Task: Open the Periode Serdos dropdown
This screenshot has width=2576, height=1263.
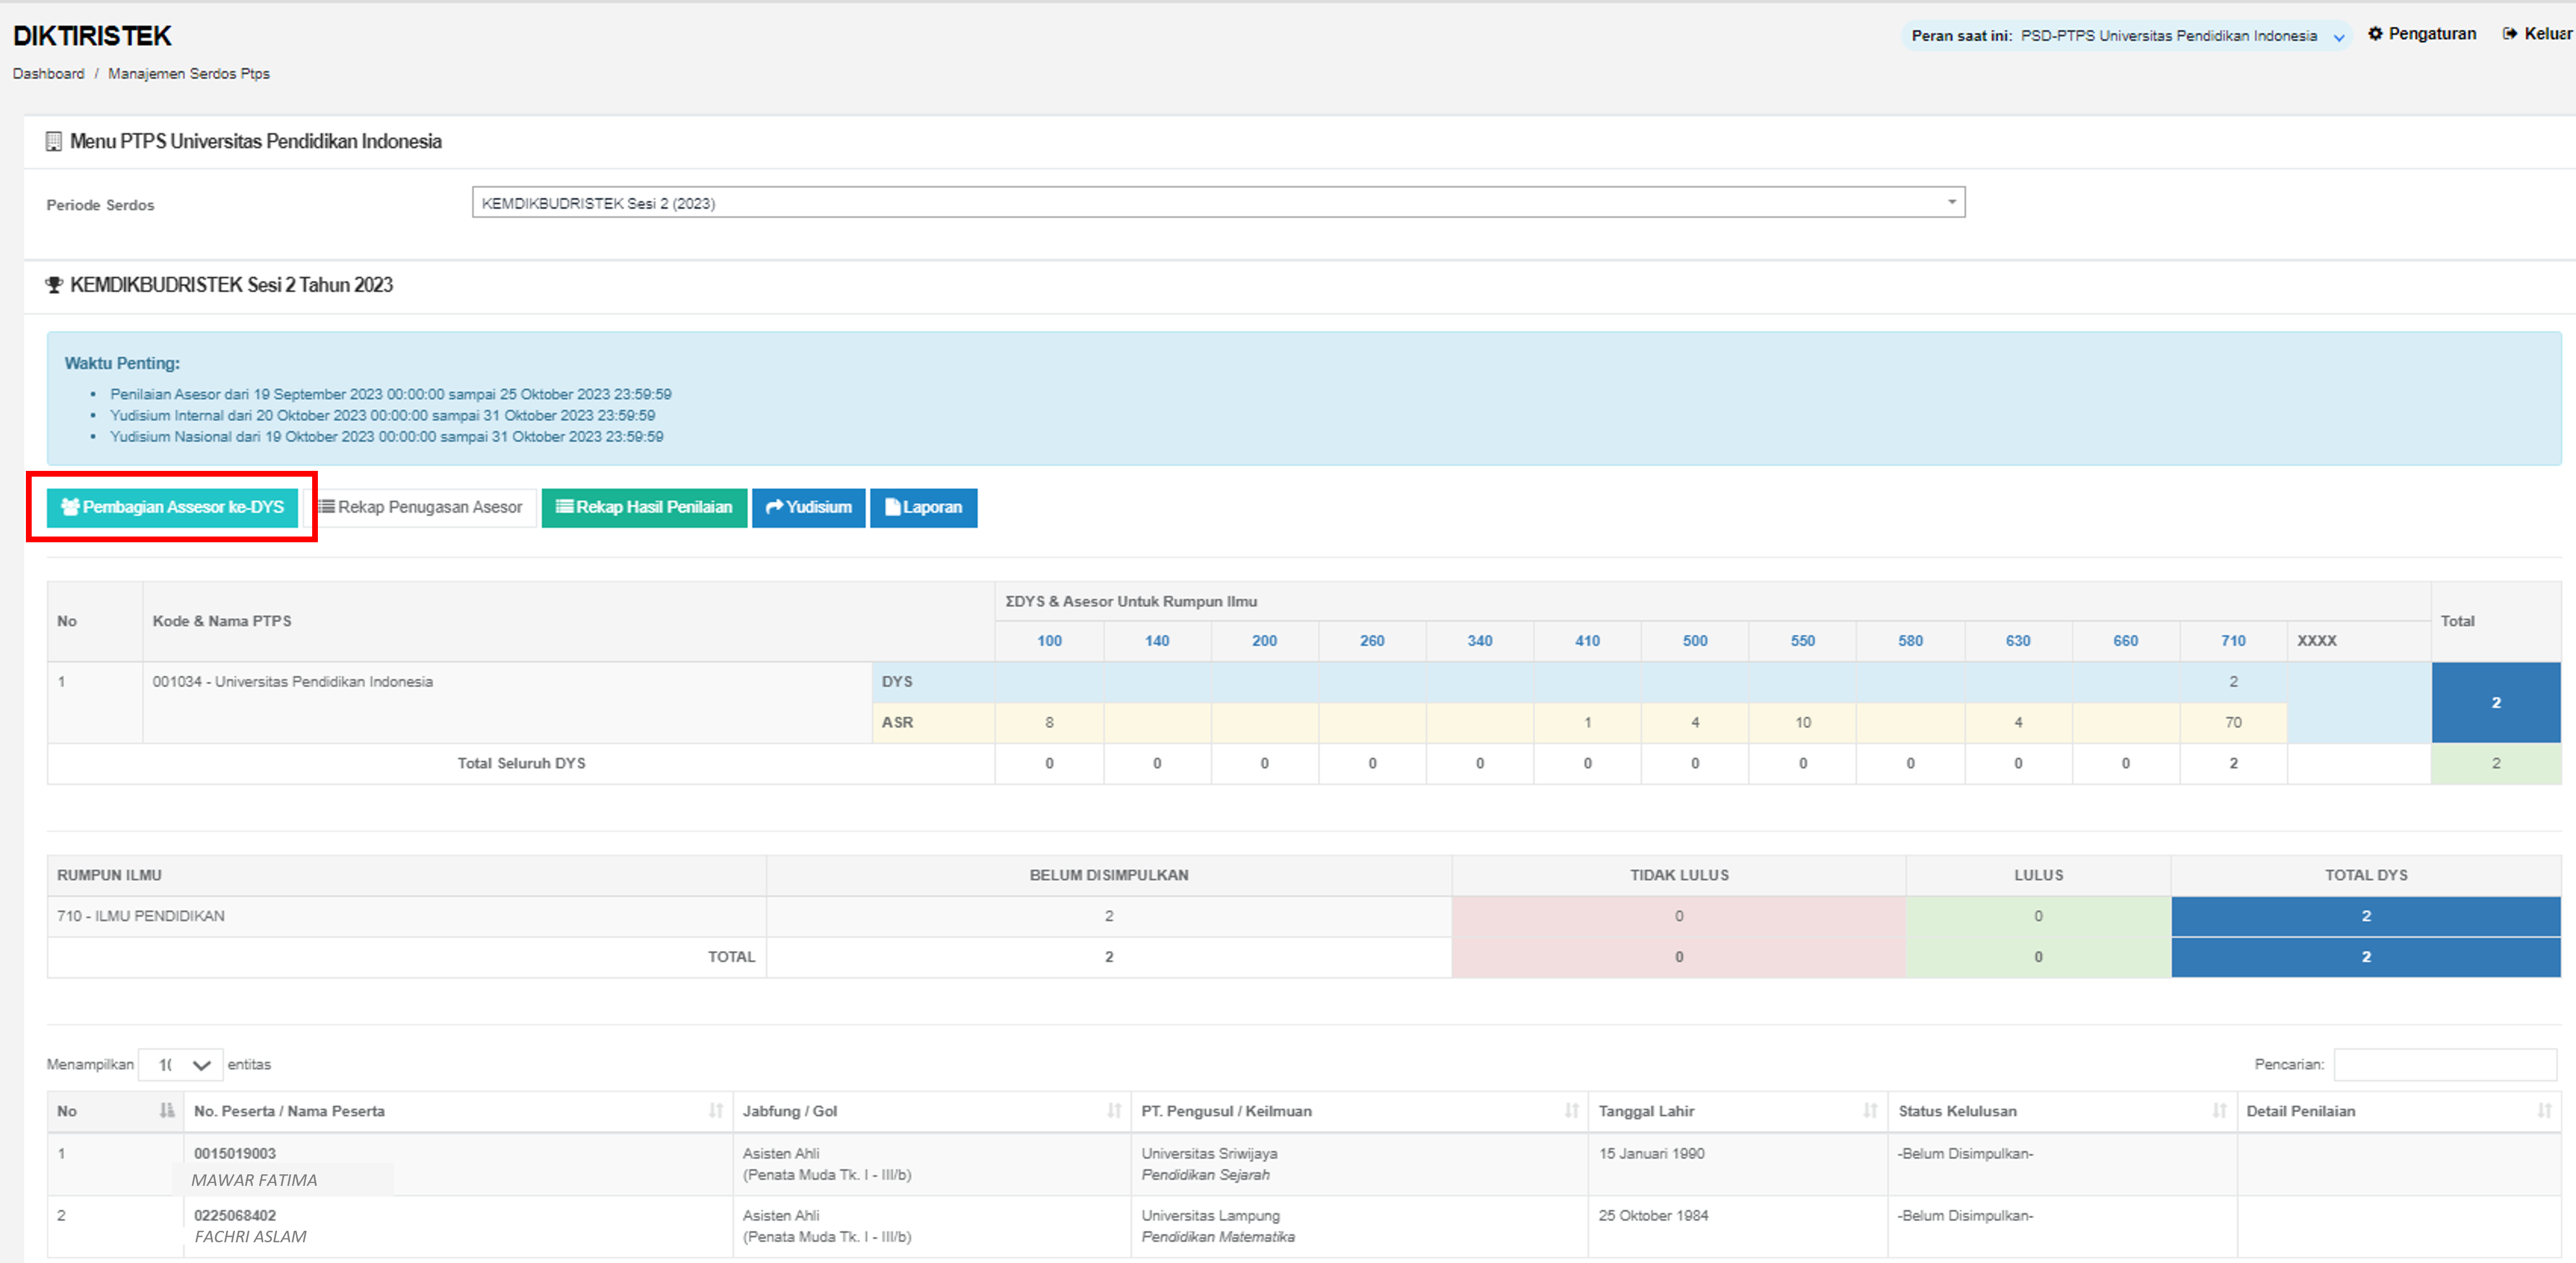Action: (1218, 203)
